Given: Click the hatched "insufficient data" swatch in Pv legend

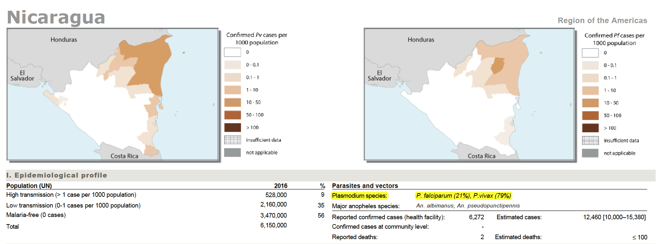Looking at the screenshot, I should [x=232, y=140].
